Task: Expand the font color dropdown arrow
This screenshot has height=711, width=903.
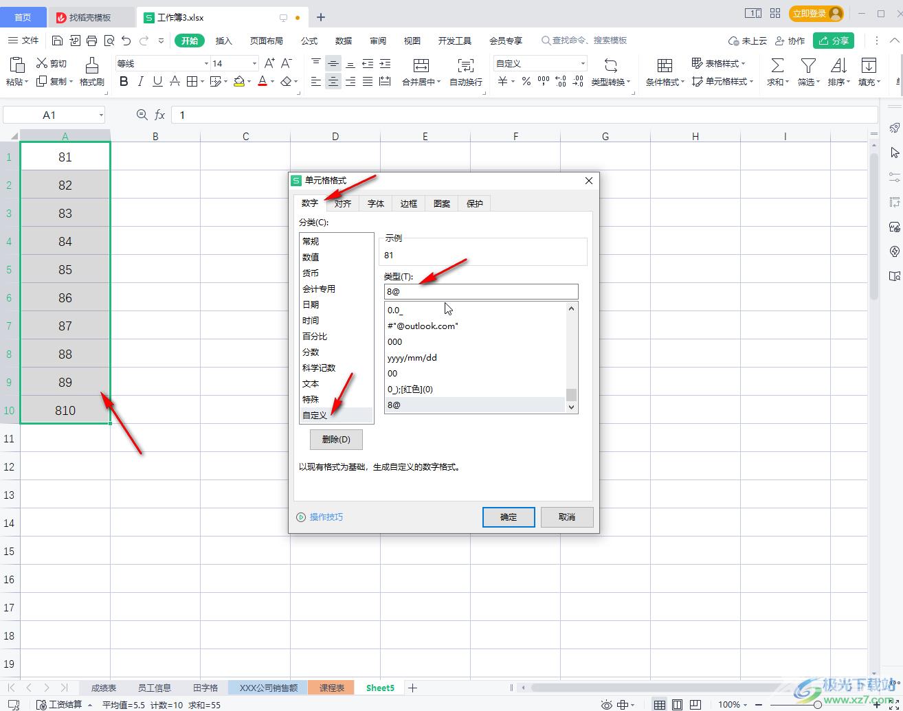Action: pos(273,82)
